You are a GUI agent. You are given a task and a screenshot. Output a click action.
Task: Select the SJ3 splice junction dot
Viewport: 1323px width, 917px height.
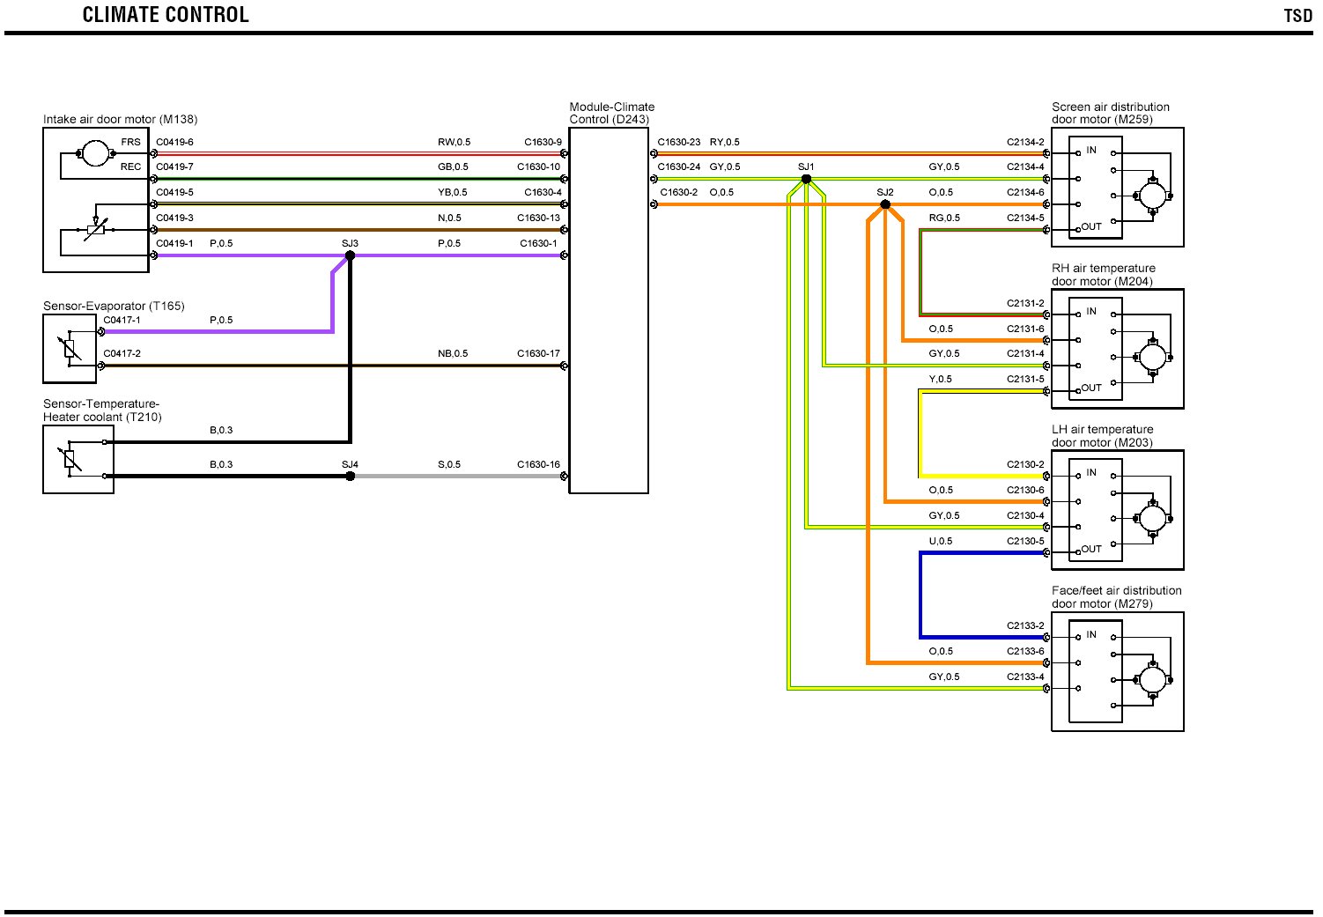point(350,255)
